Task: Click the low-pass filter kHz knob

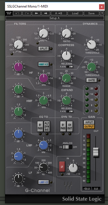Action: click(44, 34)
